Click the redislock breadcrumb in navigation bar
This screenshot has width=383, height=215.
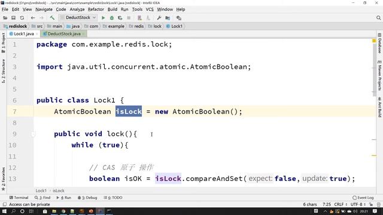tap(15, 26)
